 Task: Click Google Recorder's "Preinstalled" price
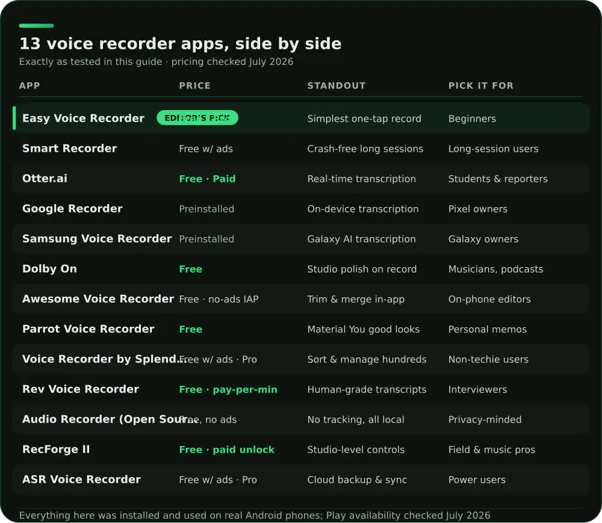[x=206, y=209]
